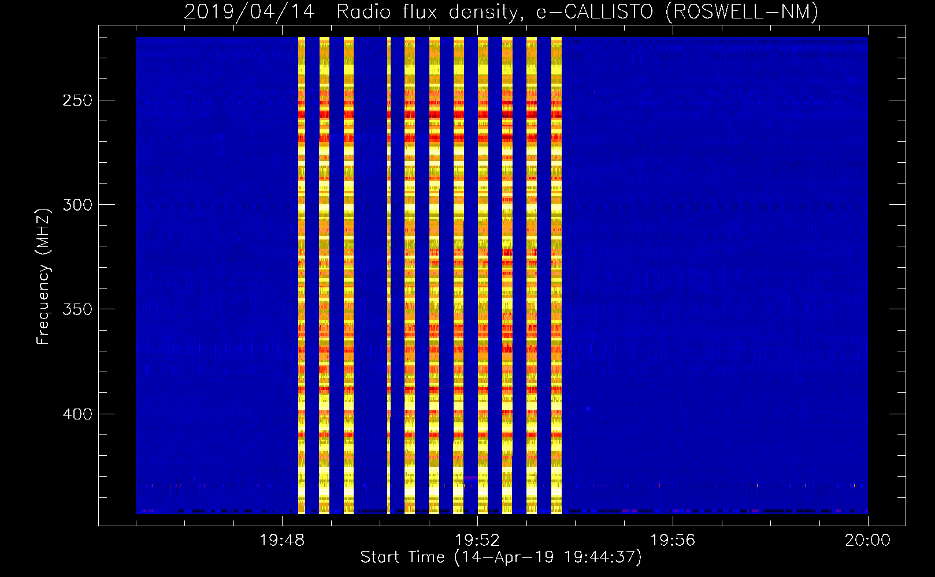Click the 250 frequency tick label

77,100
